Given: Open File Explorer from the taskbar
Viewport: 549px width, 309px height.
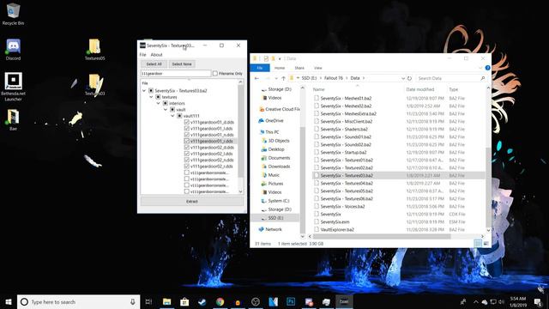Looking at the screenshot, I should point(167,301).
